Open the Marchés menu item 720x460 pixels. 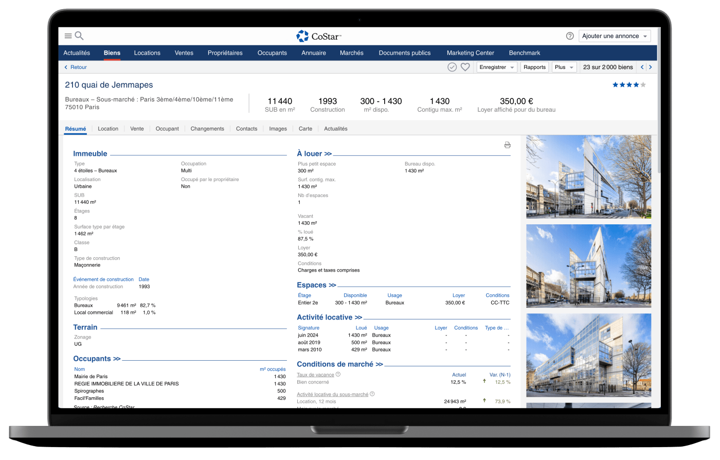coord(351,53)
